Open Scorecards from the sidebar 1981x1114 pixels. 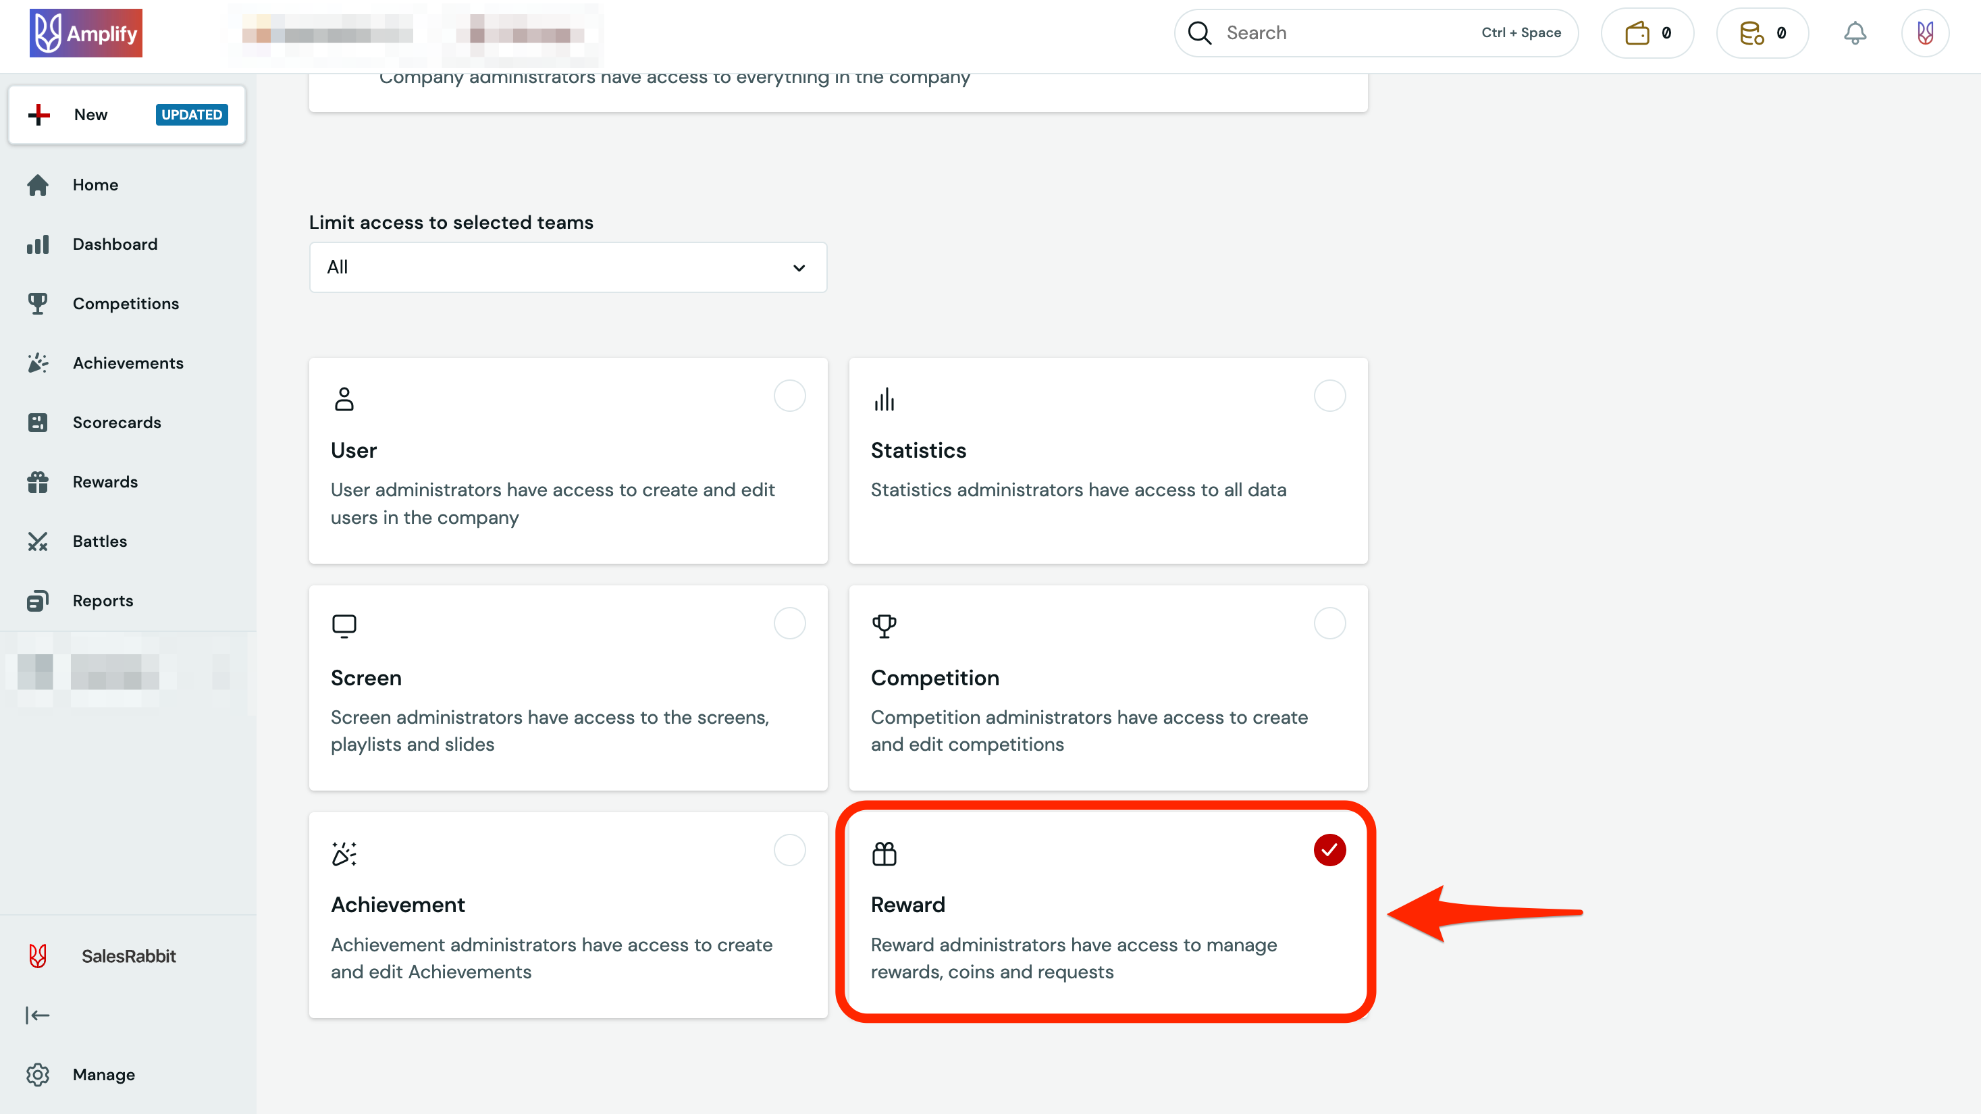point(116,421)
